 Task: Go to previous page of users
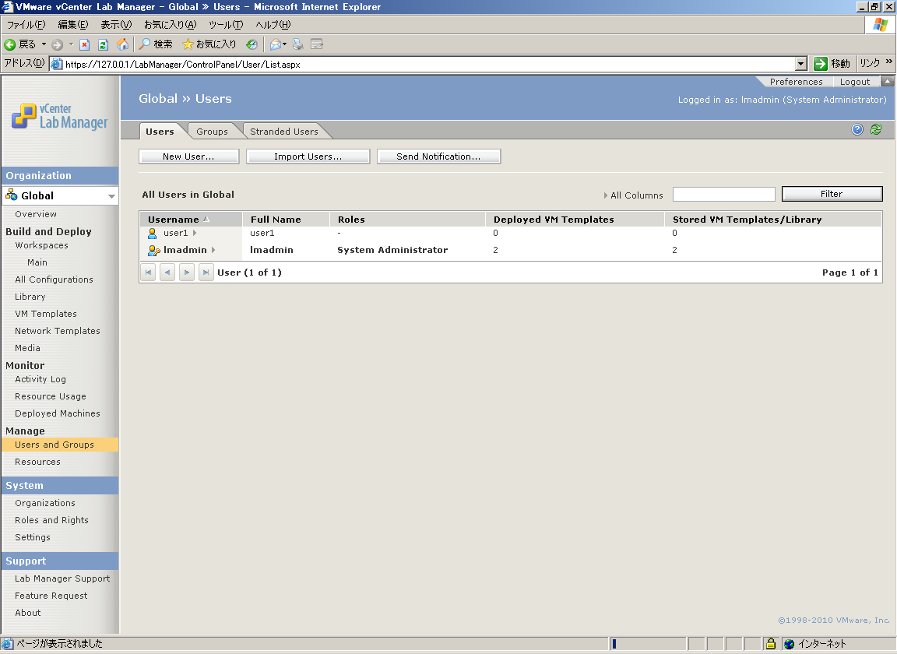point(167,272)
